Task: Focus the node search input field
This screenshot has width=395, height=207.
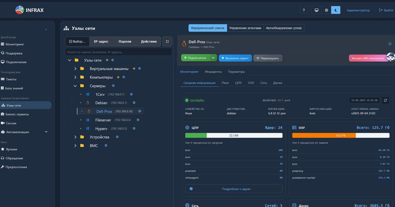Action: (x=118, y=52)
